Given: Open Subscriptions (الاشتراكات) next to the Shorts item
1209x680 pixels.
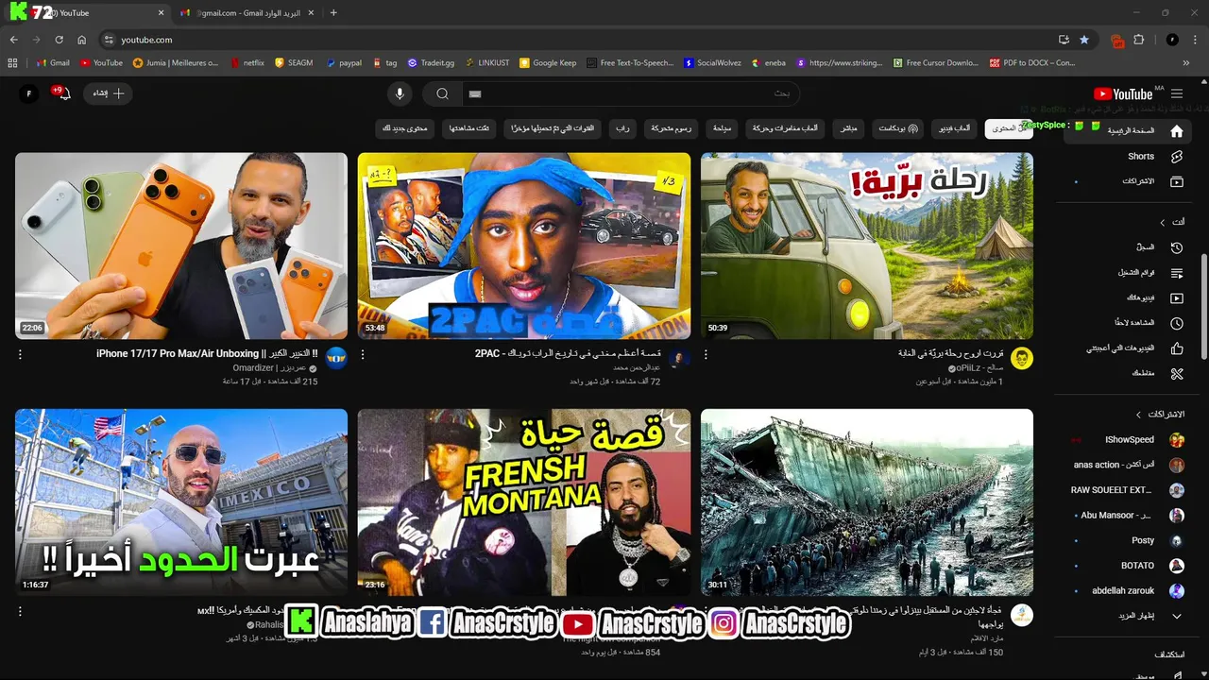Looking at the screenshot, I should (x=1127, y=181).
